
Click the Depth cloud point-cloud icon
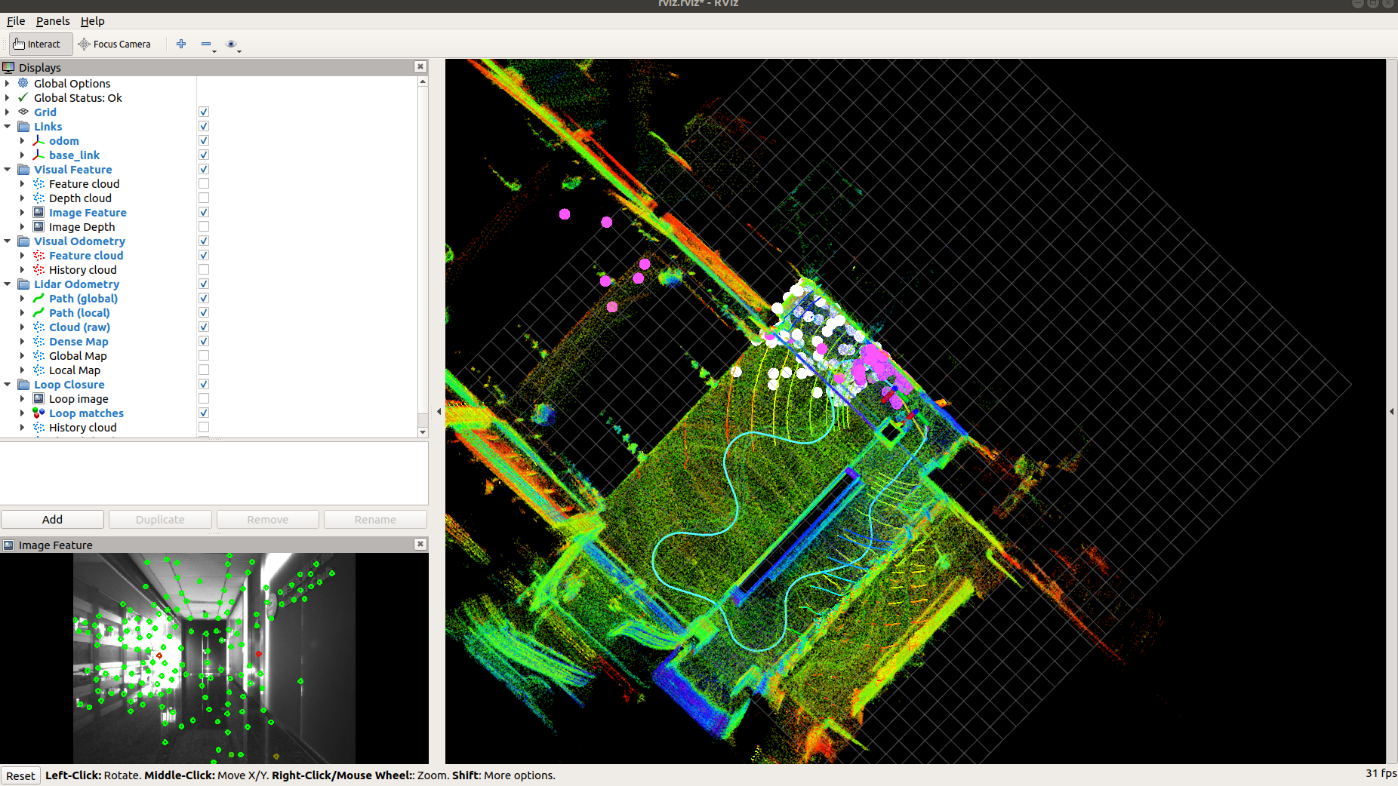point(38,198)
